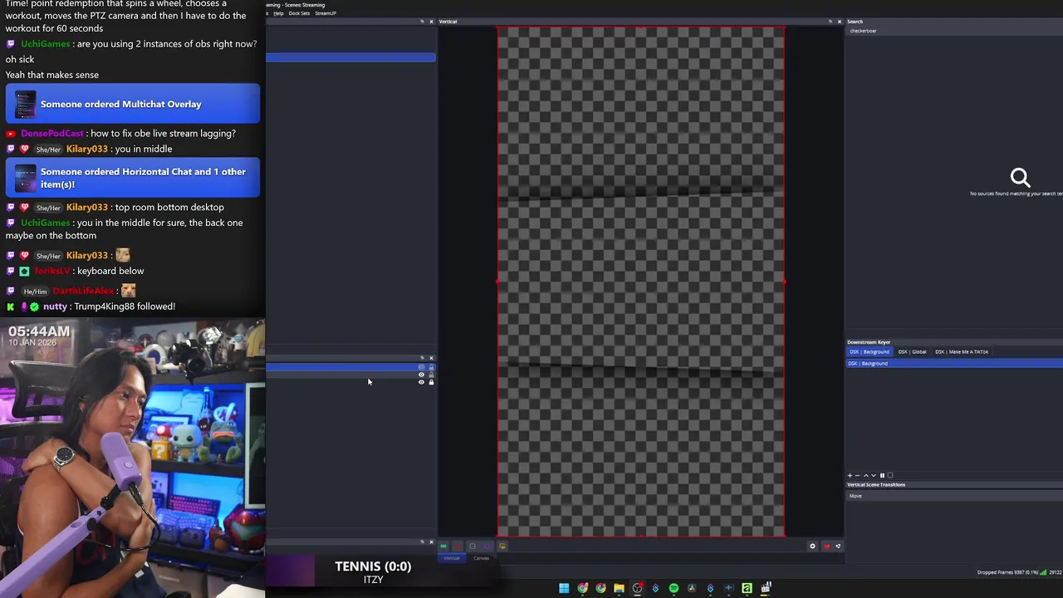The width and height of the screenshot is (1063, 598).
Task: Click the vertical canvas preview area
Action: [641, 282]
